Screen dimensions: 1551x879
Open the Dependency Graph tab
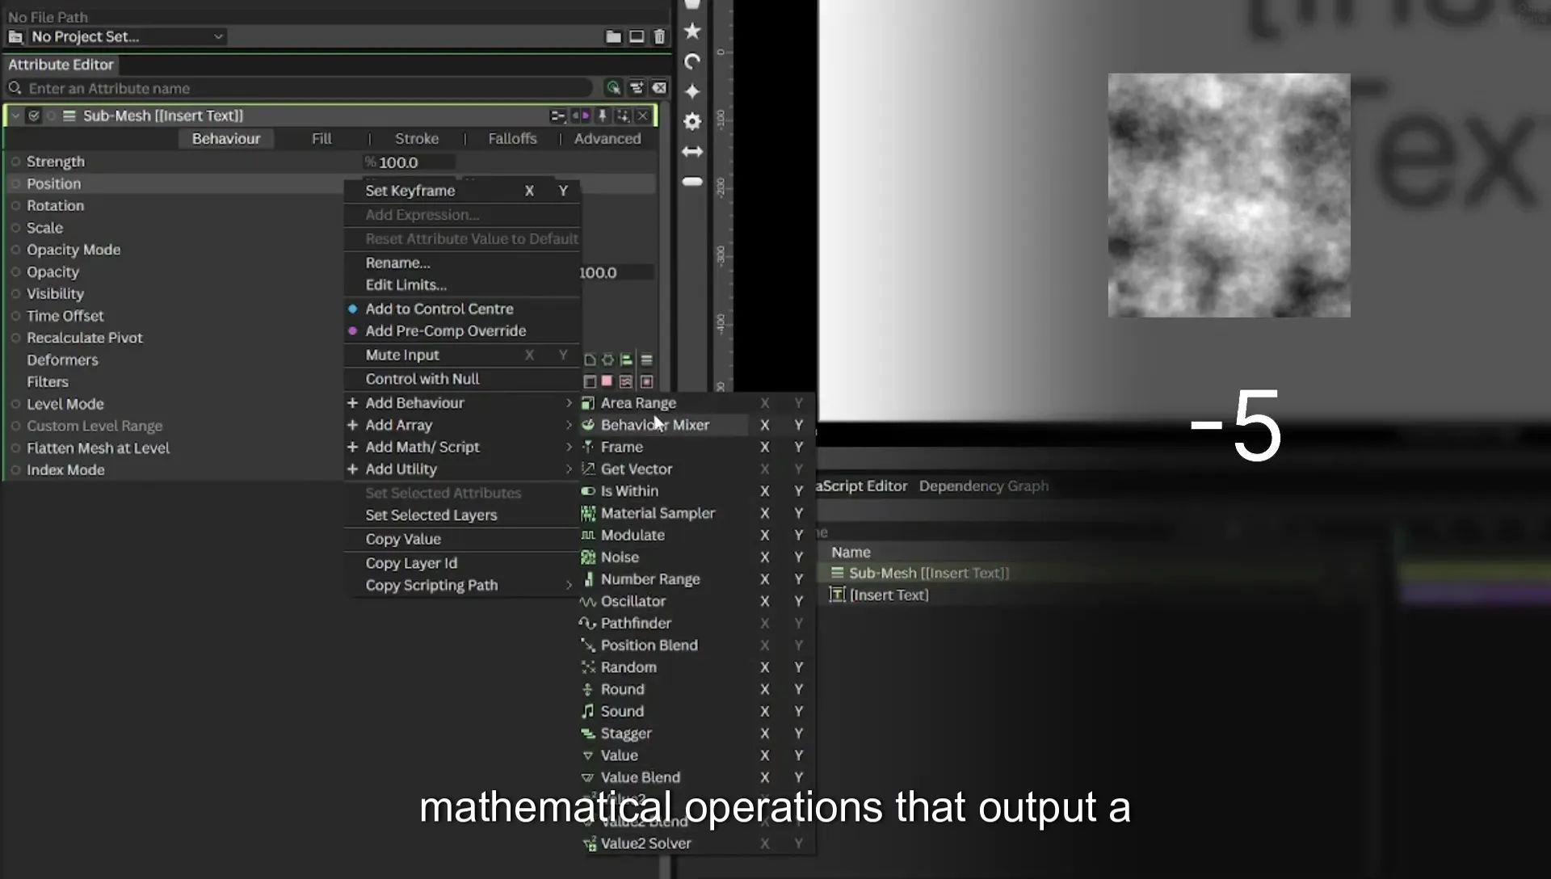(984, 486)
